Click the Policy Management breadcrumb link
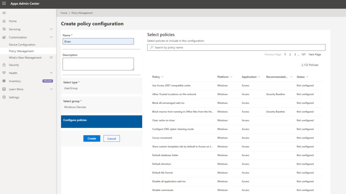 pos(82,13)
